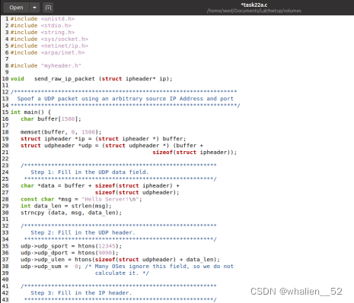
Task: Click line number 16 in the gutter
Action: (5, 118)
